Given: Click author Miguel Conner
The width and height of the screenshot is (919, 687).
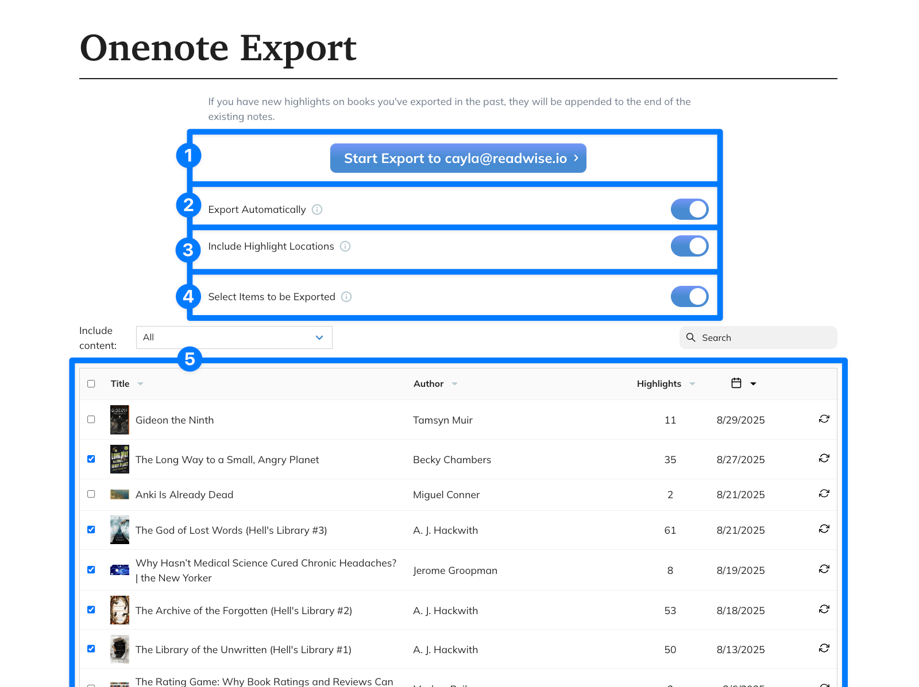Looking at the screenshot, I should [x=446, y=495].
